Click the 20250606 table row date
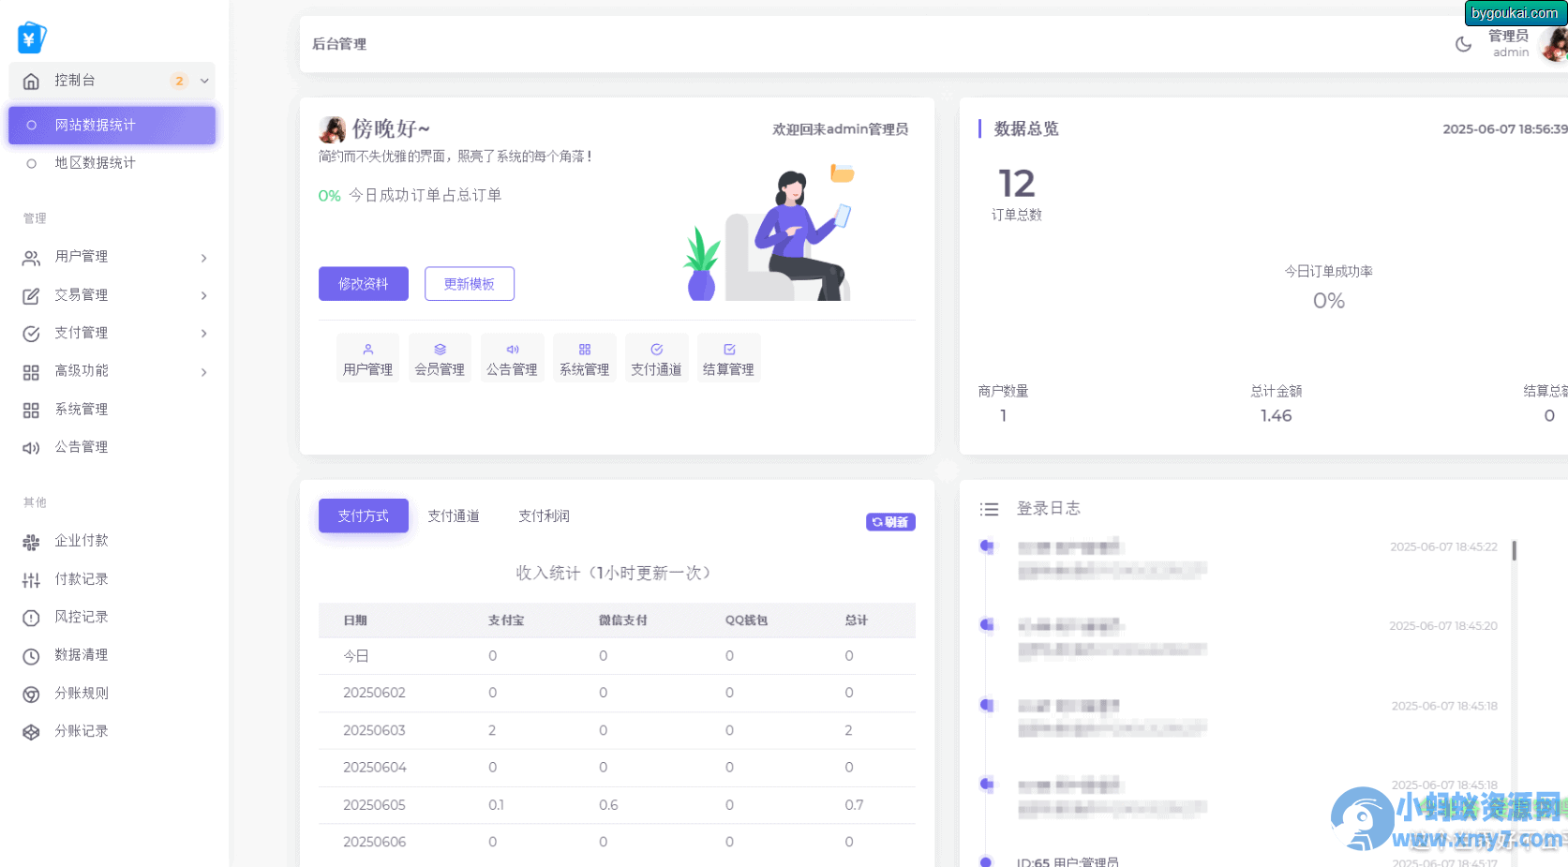Image resolution: width=1568 pixels, height=867 pixels. click(374, 842)
